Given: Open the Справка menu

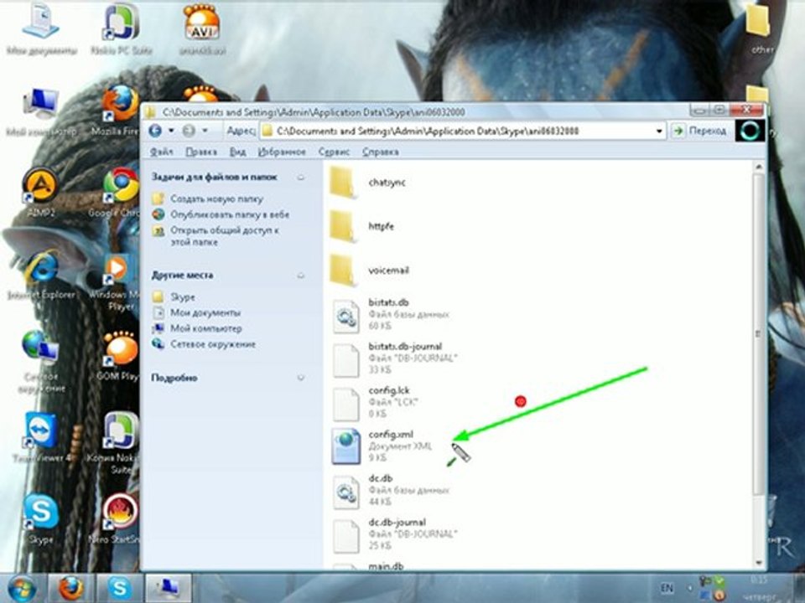Looking at the screenshot, I should (381, 152).
